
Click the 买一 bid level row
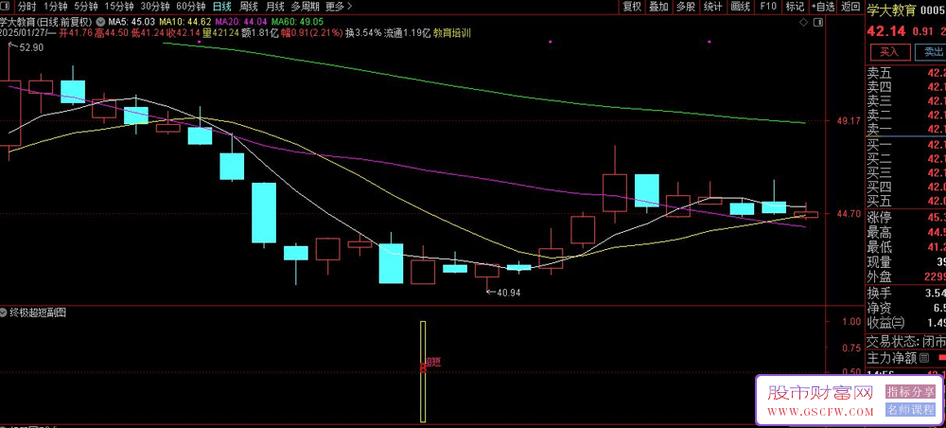click(x=905, y=145)
